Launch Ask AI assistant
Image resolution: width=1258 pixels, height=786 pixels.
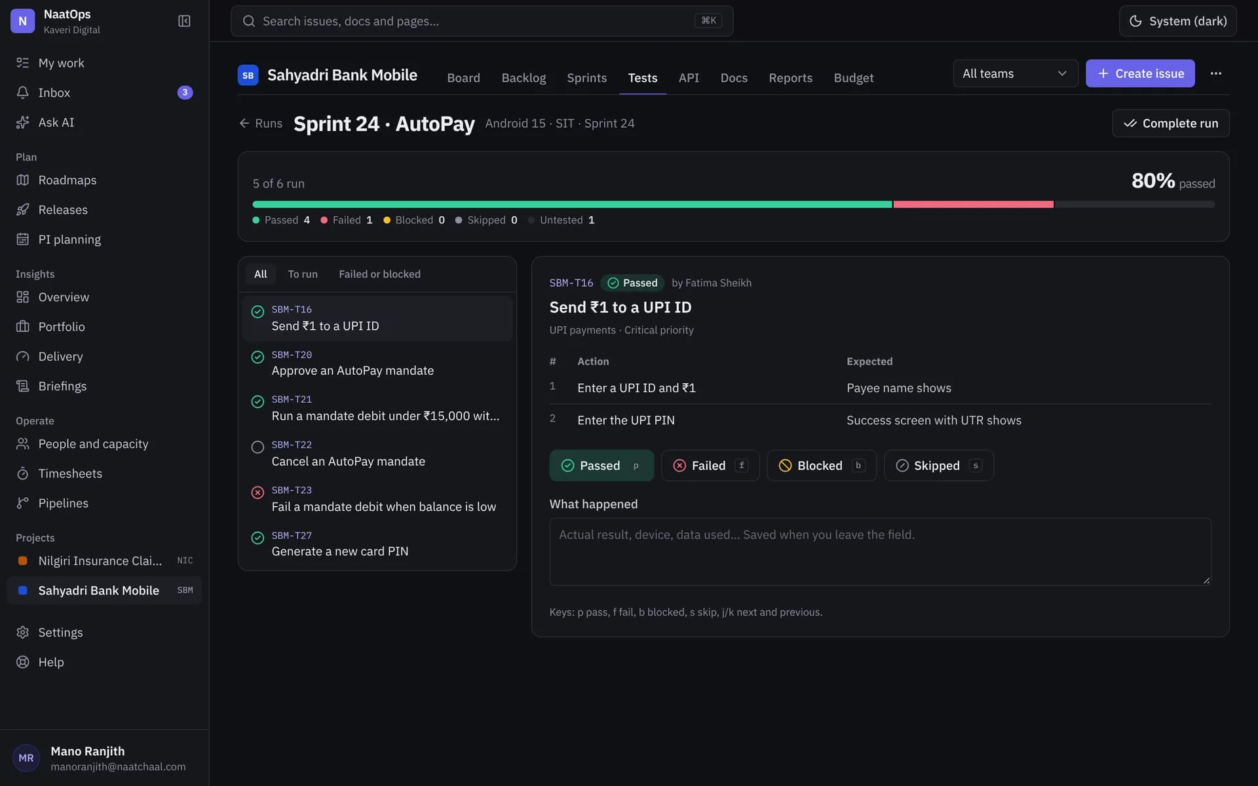(104, 122)
